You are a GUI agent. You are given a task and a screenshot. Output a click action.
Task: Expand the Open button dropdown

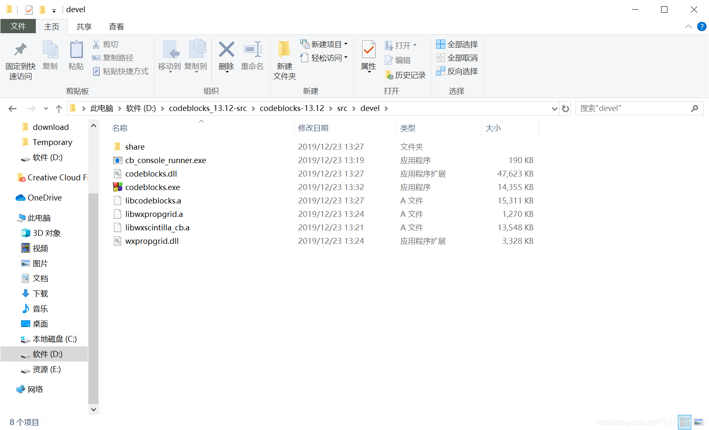click(415, 45)
